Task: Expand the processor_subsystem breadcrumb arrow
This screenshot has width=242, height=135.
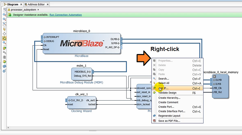Action: click(x=39, y=10)
